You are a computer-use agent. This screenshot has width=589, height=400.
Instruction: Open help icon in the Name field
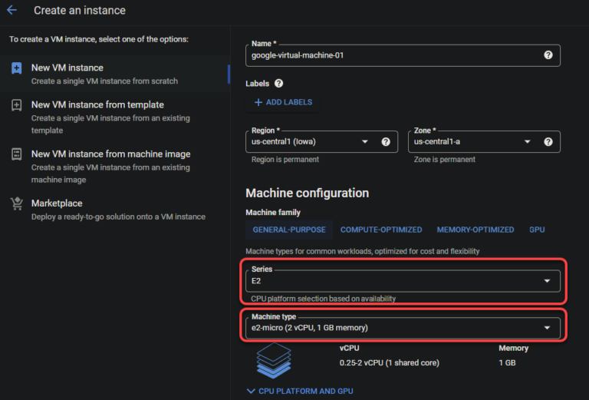[548, 55]
